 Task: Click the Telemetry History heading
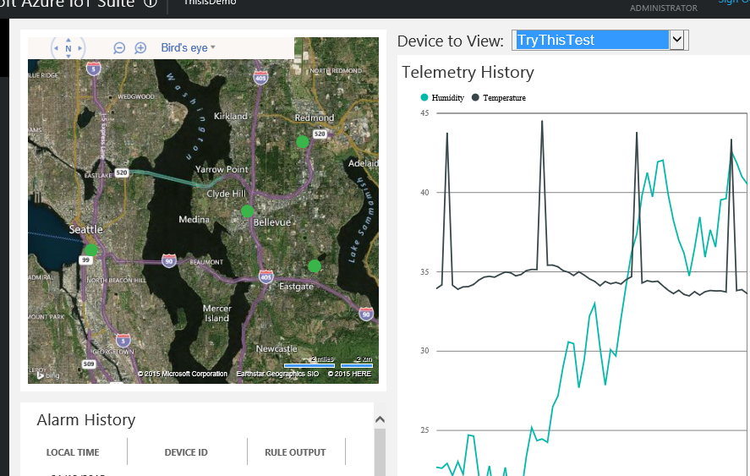pos(468,72)
